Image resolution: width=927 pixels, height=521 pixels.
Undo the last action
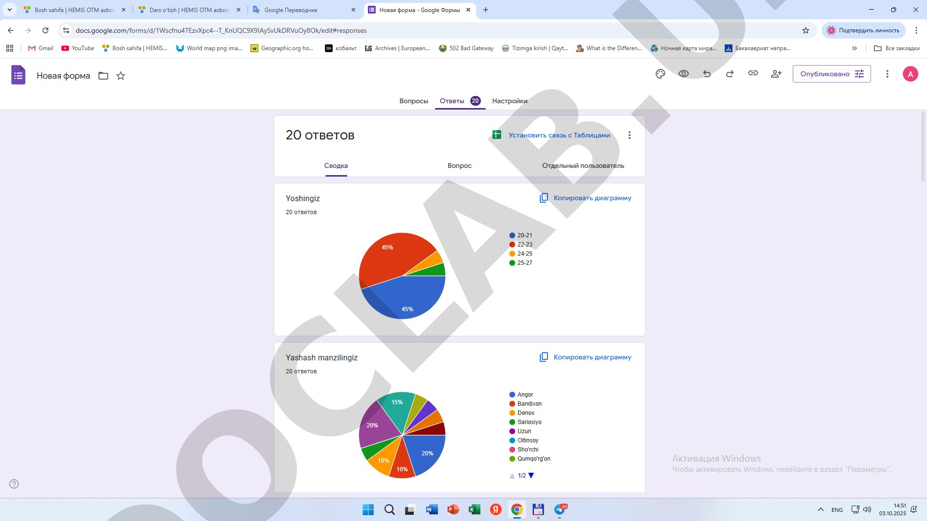click(707, 74)
